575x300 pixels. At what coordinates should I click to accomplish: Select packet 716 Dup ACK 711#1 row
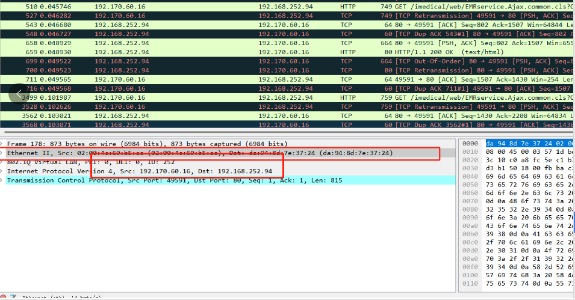click(288, 88)
